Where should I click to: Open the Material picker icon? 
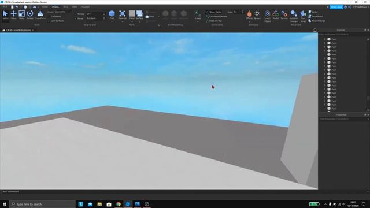[122, 14]
